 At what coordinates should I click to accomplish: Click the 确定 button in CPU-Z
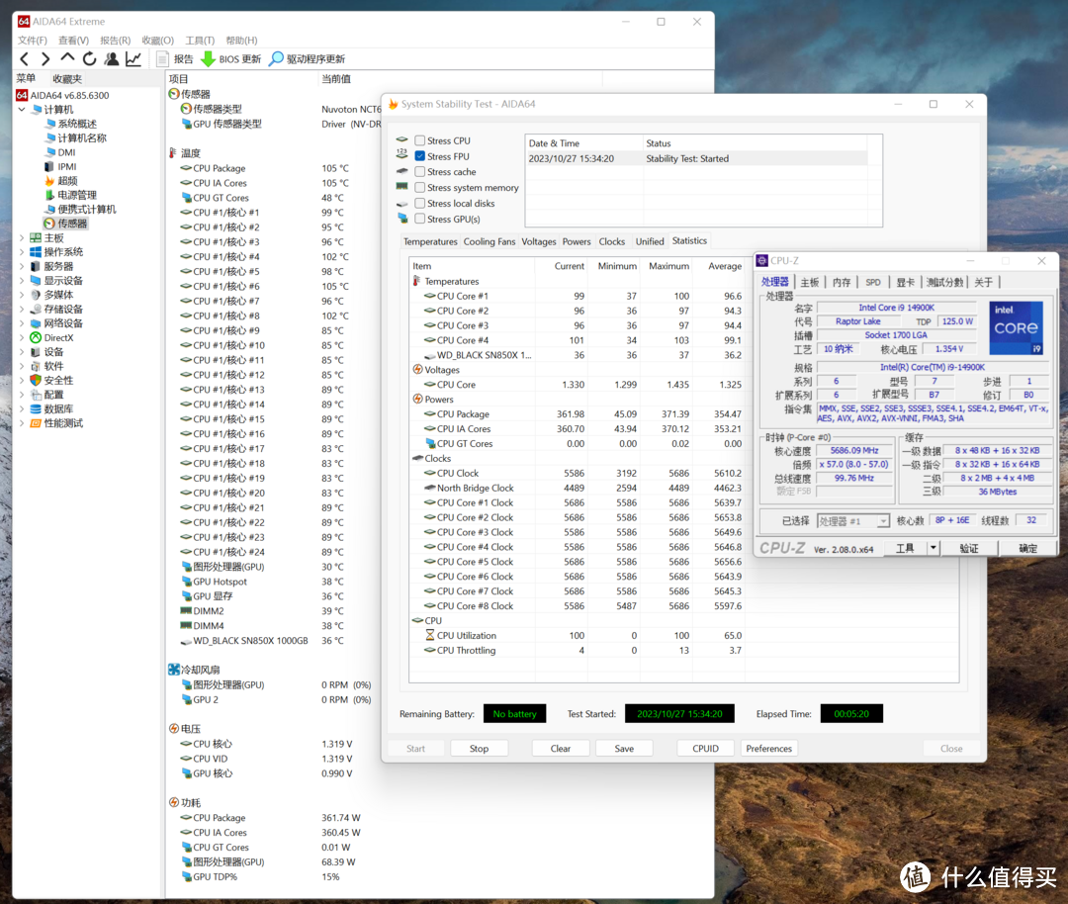[x=1027, y=548]
